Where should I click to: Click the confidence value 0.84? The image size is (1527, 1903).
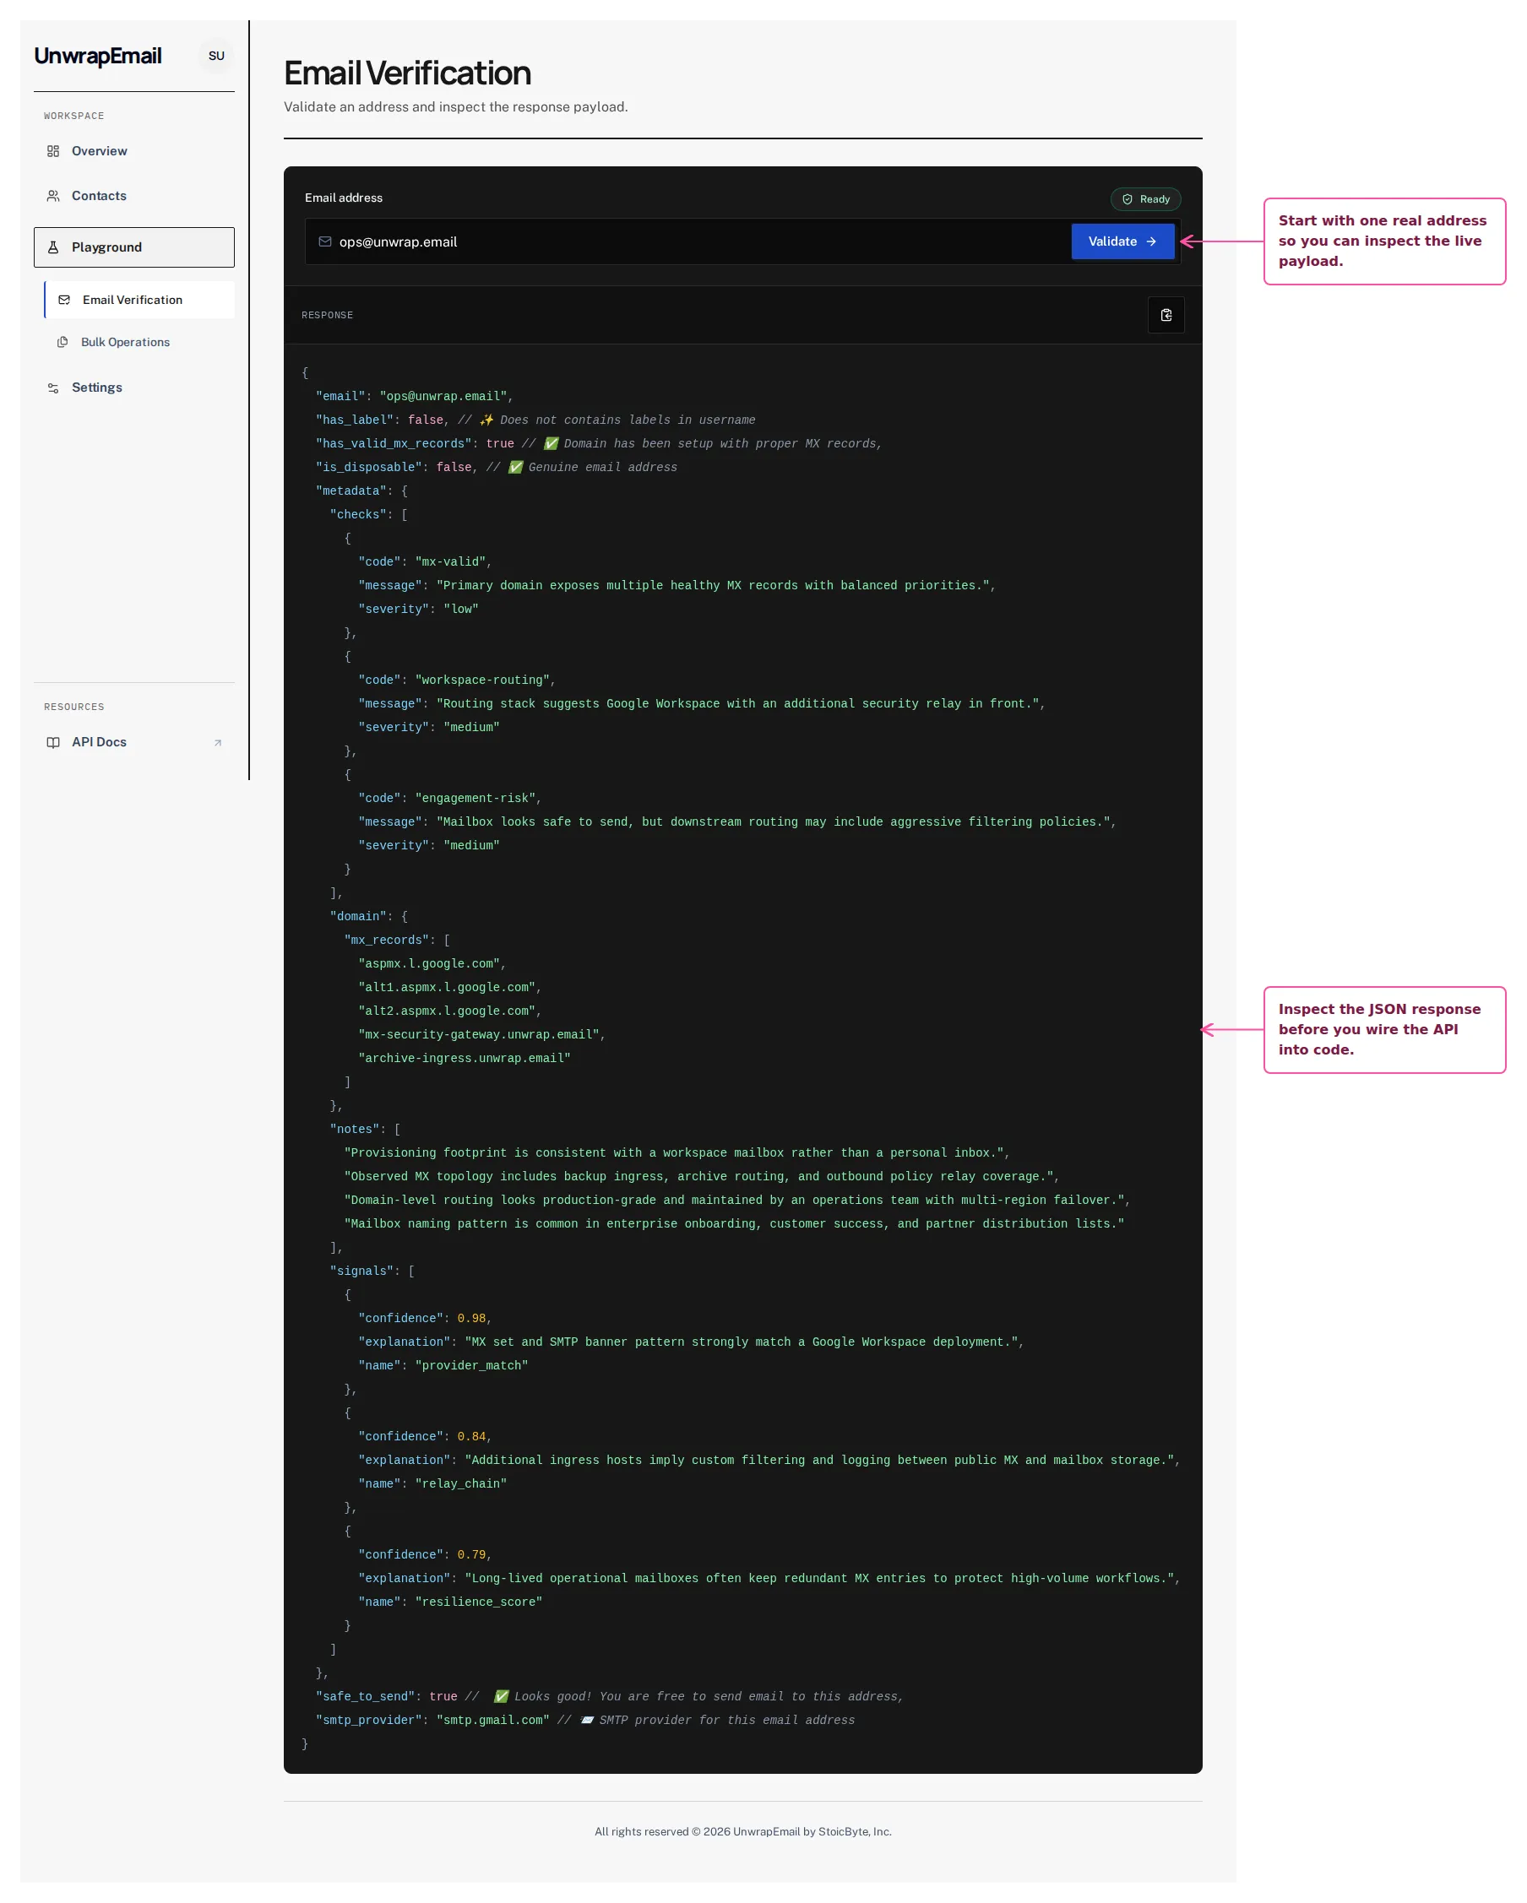[471, 1437]
